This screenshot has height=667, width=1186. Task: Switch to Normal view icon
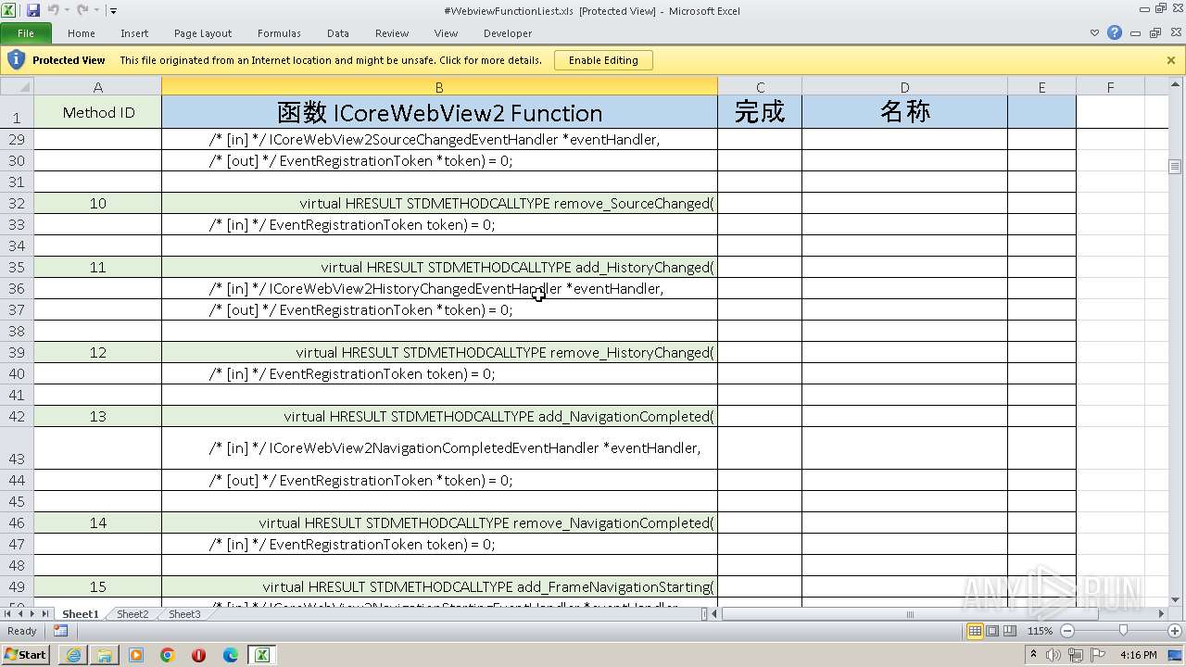click(x=975, y=631)
